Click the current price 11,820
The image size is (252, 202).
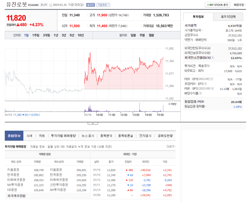coord(16,18)
